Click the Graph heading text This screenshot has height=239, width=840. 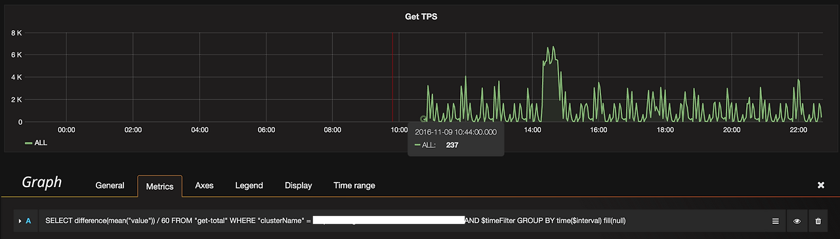(x=42, y=182)
